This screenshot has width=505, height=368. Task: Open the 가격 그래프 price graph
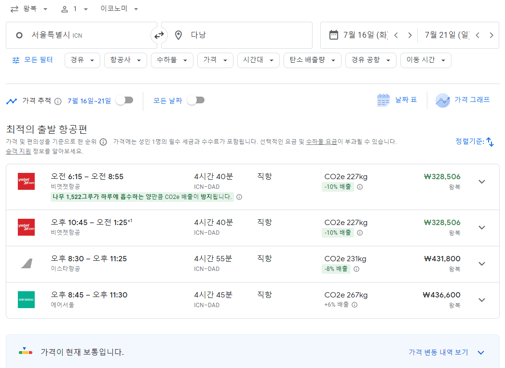point(458,100)
